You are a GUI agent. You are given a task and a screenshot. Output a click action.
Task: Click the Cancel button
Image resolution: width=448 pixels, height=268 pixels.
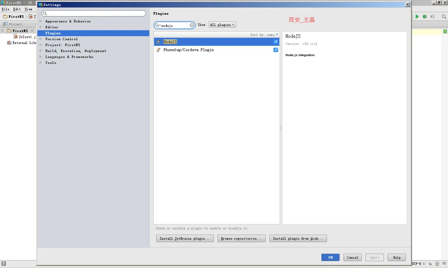353,257
